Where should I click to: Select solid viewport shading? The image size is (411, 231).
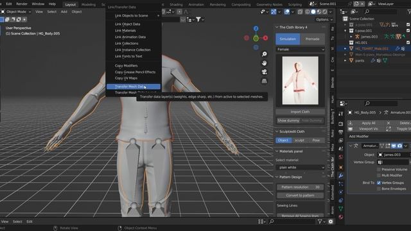(x=313, y=12)
